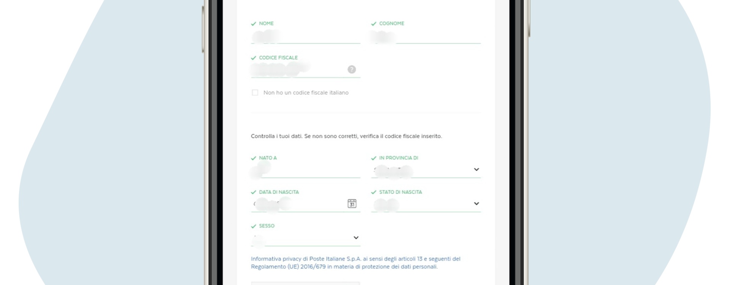The image size is (730, 285).
Task: Click the green checkmark beside Cognome
Action: coord(374,24)
